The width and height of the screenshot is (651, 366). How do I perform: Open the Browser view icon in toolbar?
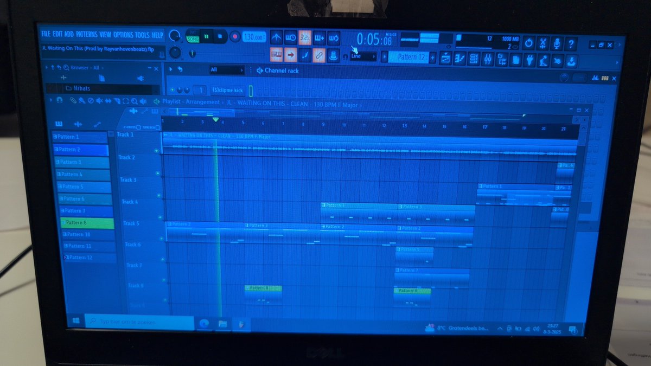point(502,59)
